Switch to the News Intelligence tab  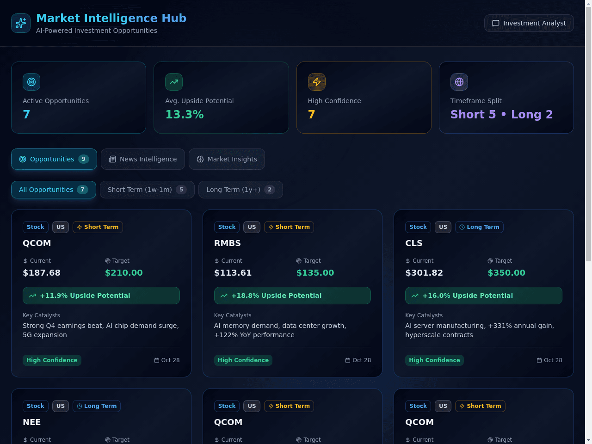click(143, 159)
